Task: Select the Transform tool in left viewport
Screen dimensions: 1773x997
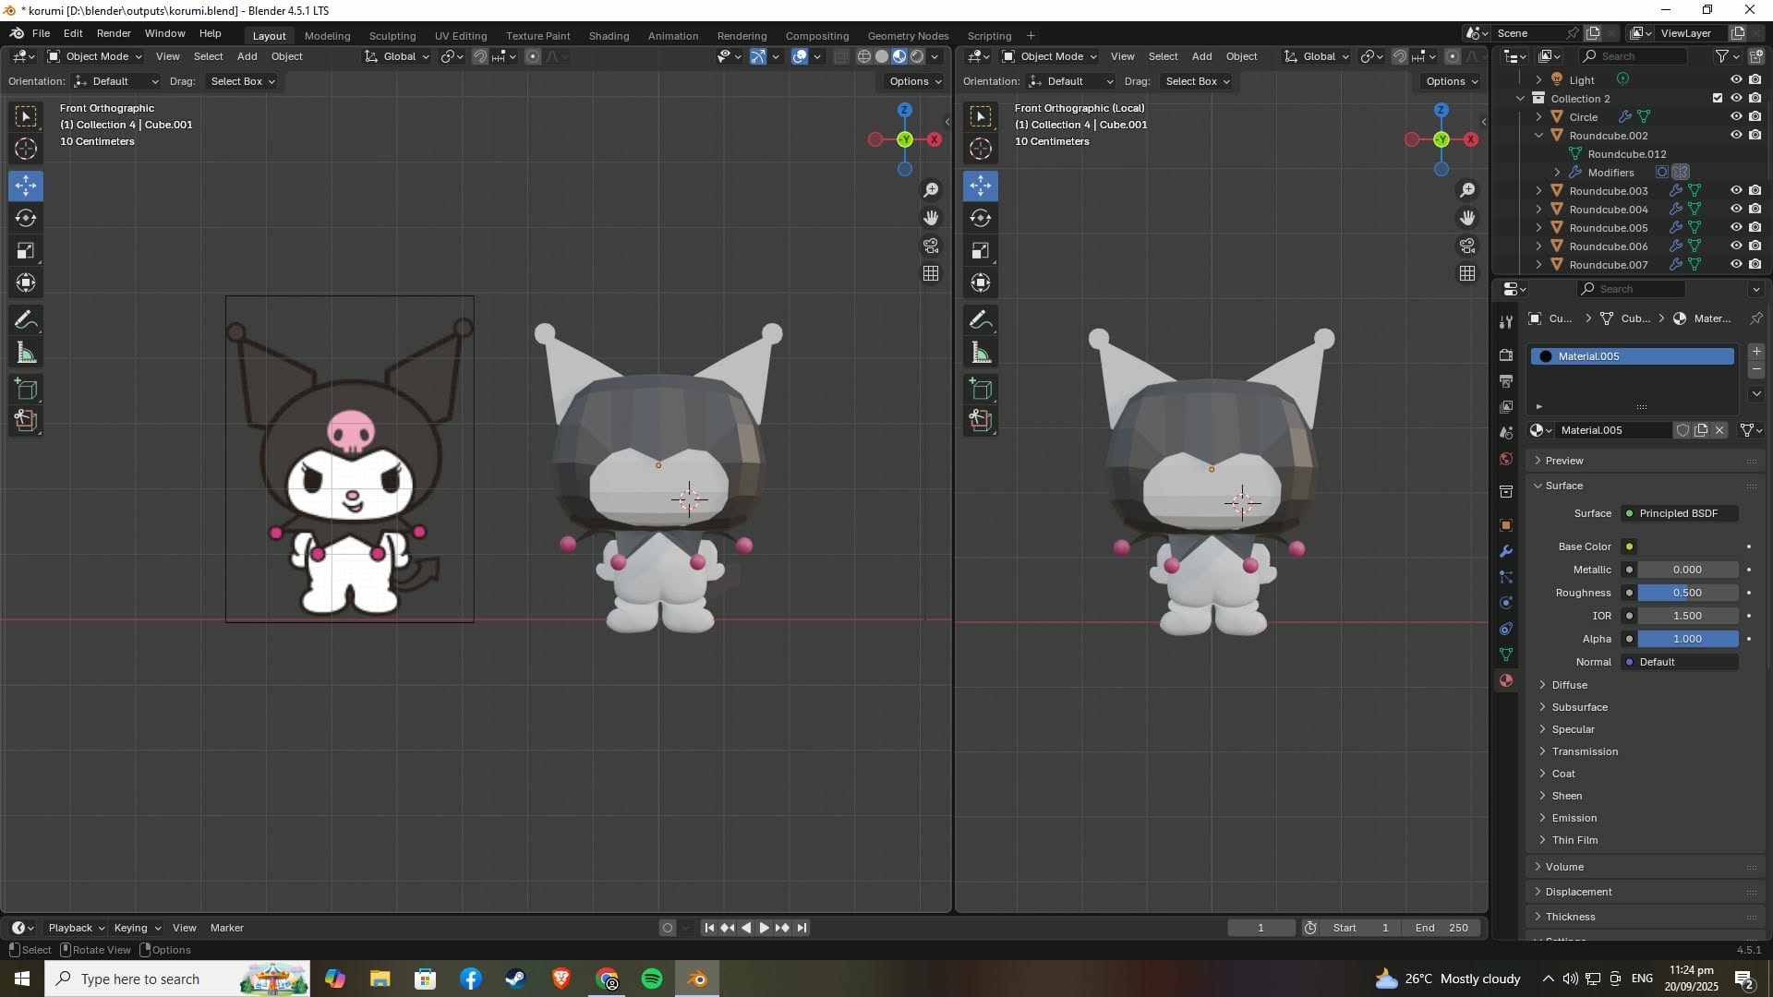Action: coord(26,282)
